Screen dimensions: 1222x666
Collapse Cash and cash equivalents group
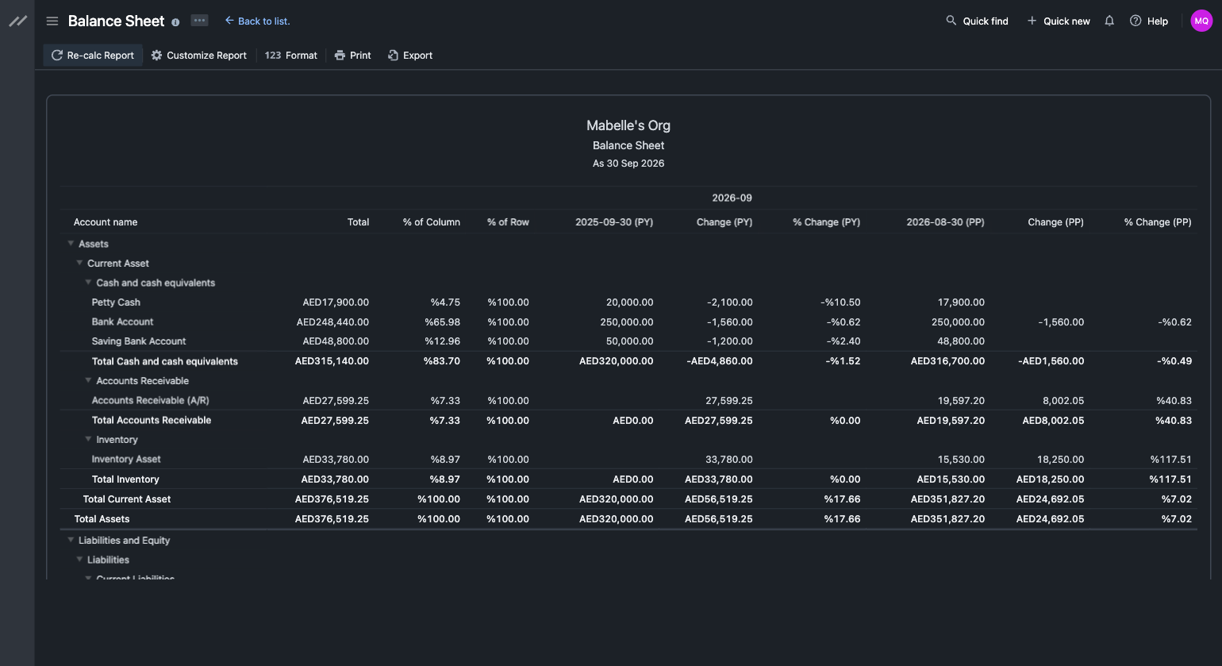[x=88, y=283]
